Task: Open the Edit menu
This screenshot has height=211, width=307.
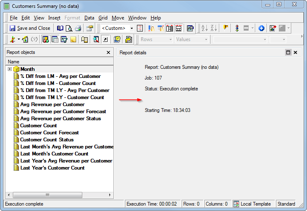Action: (26, 18)
